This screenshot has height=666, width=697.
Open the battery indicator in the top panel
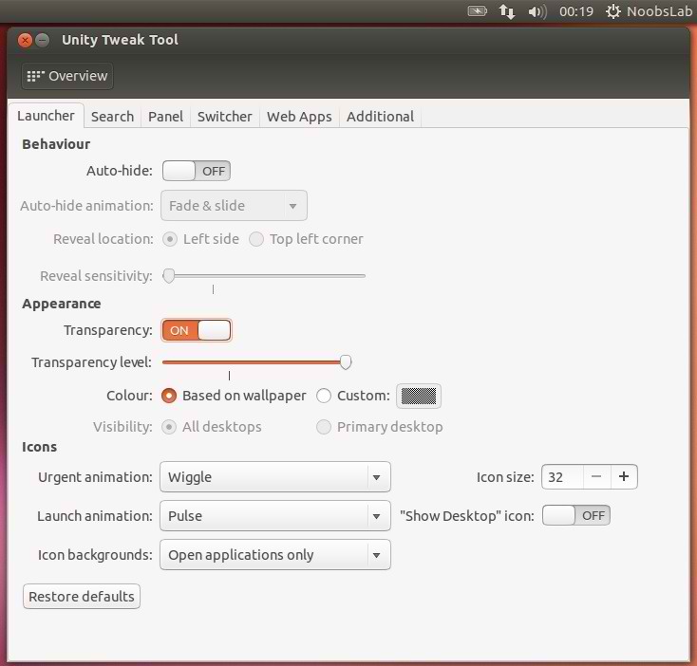(478, 10)
